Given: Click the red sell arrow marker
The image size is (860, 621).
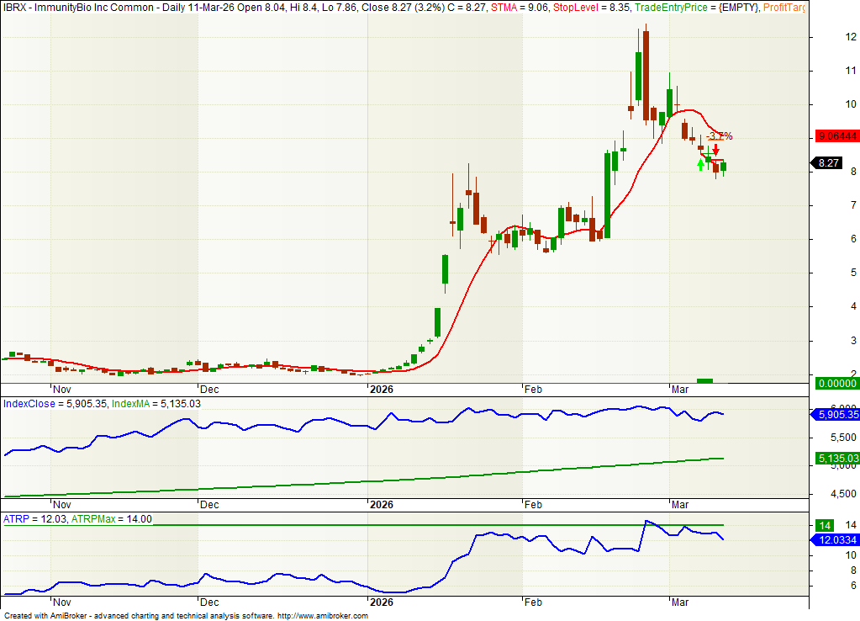Looking at the screenshot, I should 715,149.
